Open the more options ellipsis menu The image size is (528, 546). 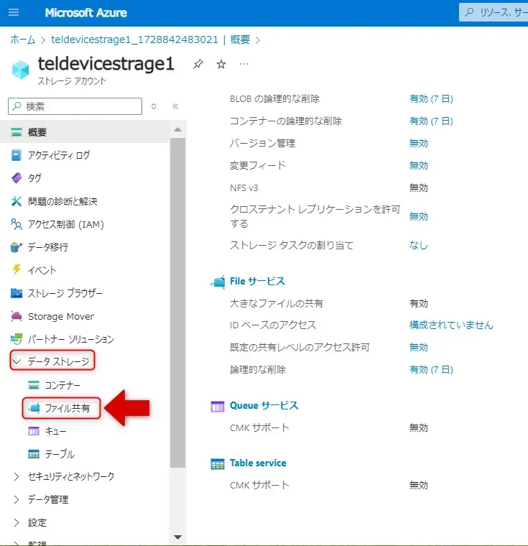(244, 64)
